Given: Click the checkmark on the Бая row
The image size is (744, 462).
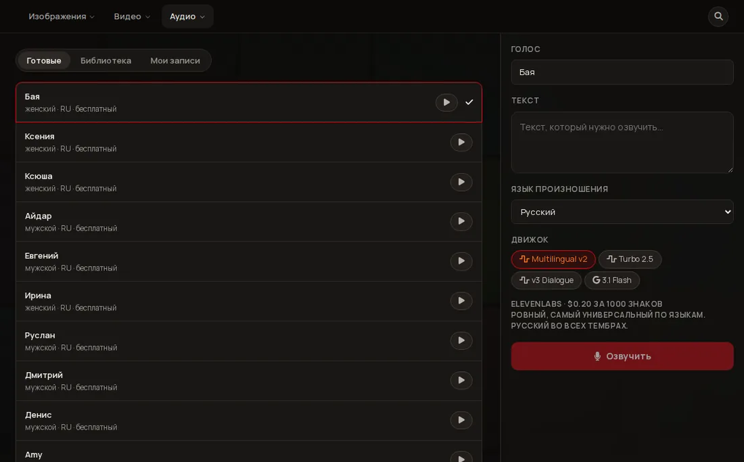Looking at the screenshot, I should 469,102.
